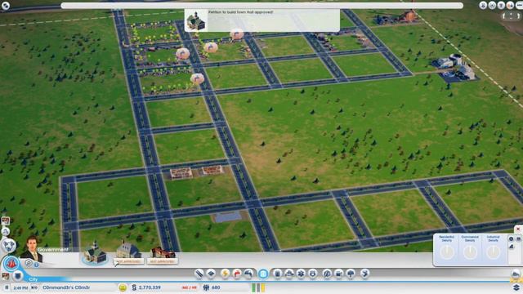Image resolution: width=523 pixels, height=294 pixels.
Task: Open the Power menu with lightning bolt
Action: pyautogui.click(x=225, y=274)
